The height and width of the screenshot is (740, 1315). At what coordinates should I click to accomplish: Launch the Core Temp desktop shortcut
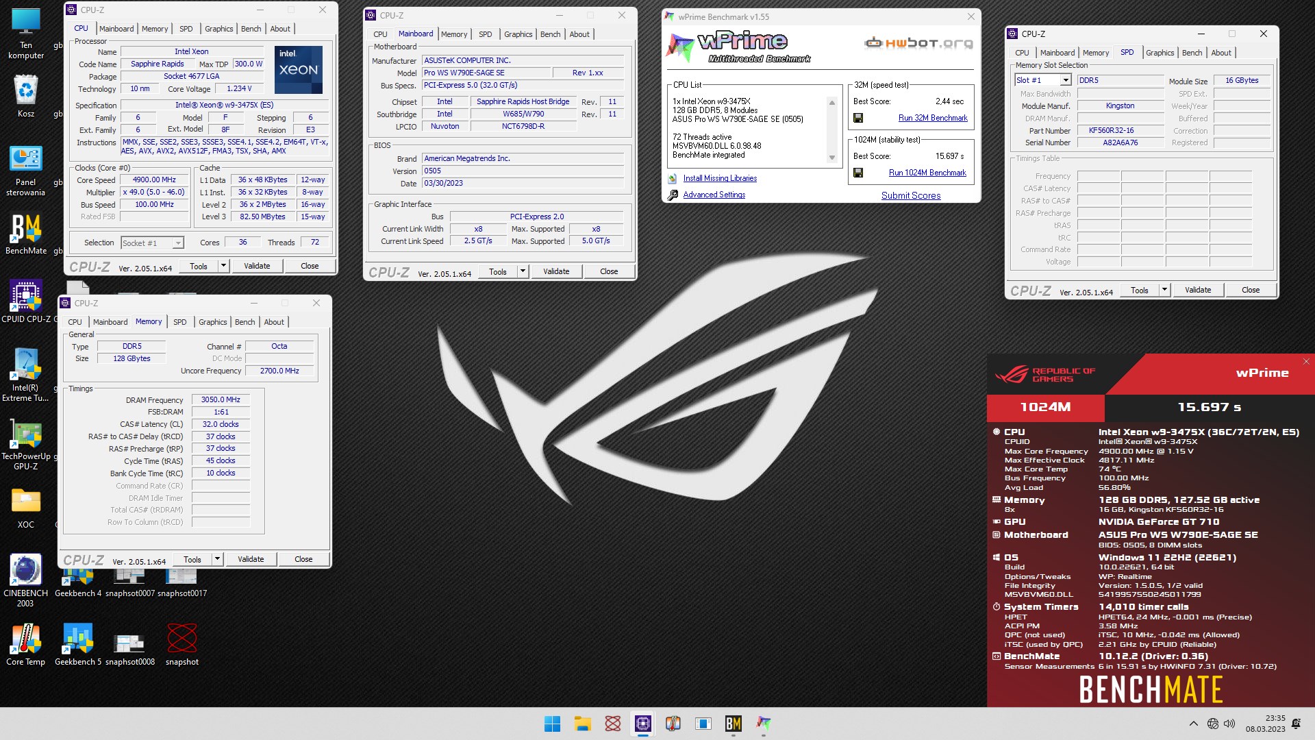26,644
